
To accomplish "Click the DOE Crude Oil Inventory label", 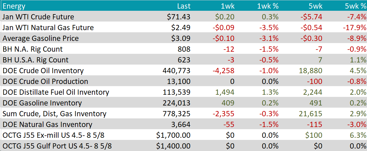I will tap(43, 71).
